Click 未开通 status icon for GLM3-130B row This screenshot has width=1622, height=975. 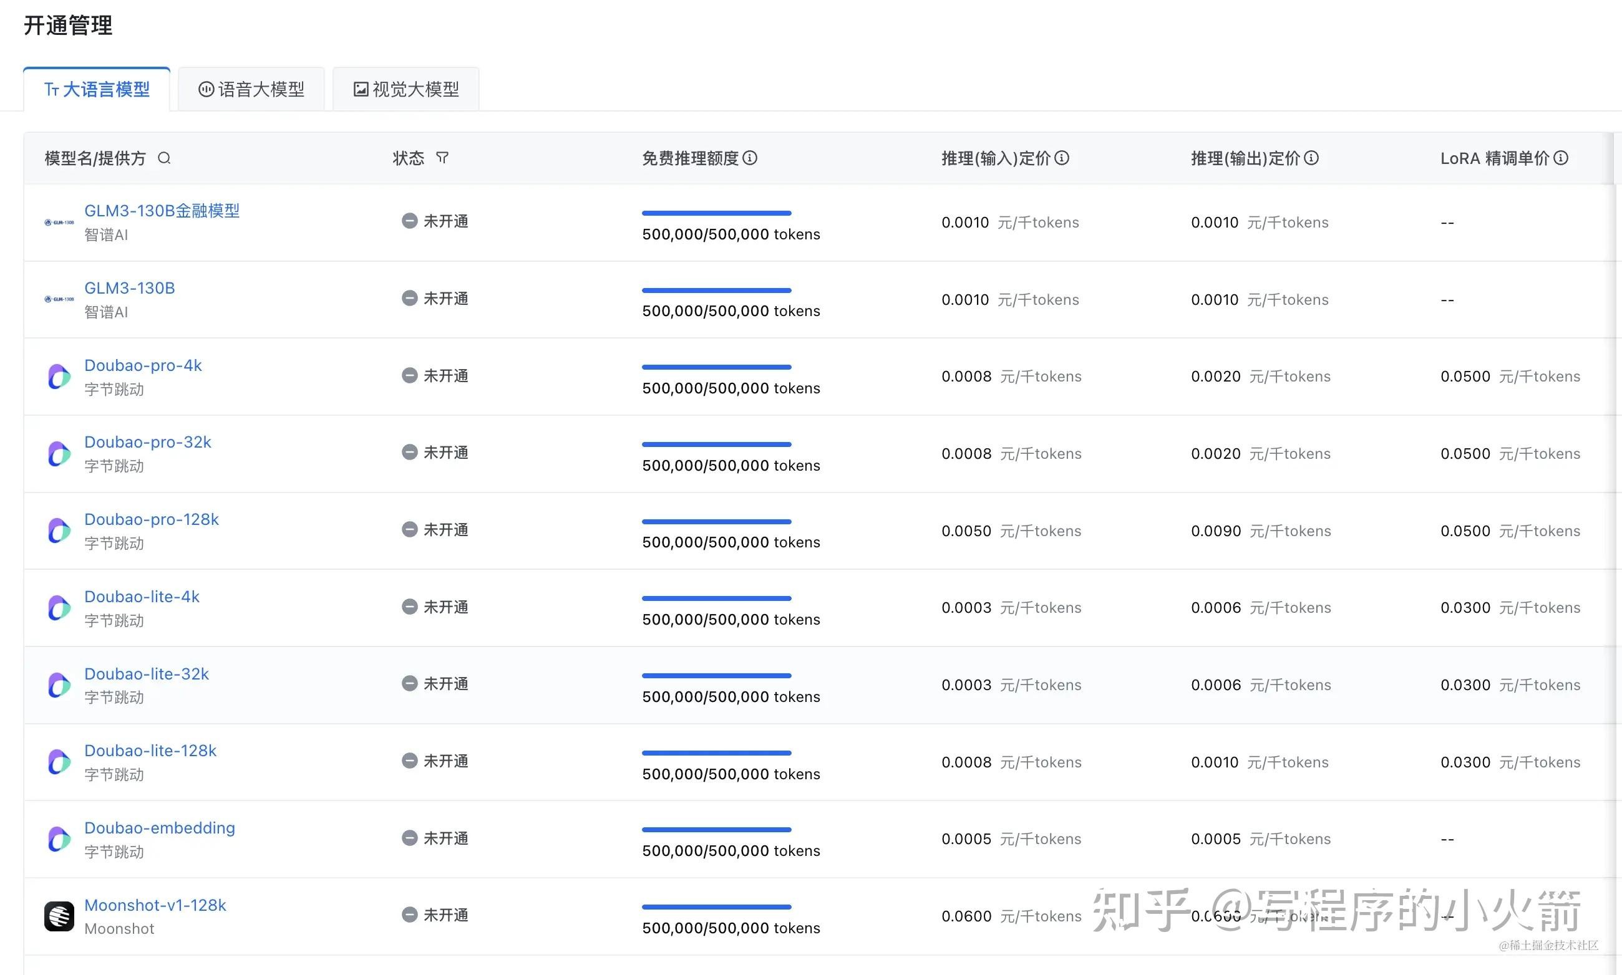click(x=410, y=298)
